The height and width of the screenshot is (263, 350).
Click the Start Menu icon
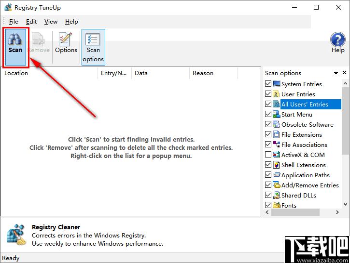(276, 114)
